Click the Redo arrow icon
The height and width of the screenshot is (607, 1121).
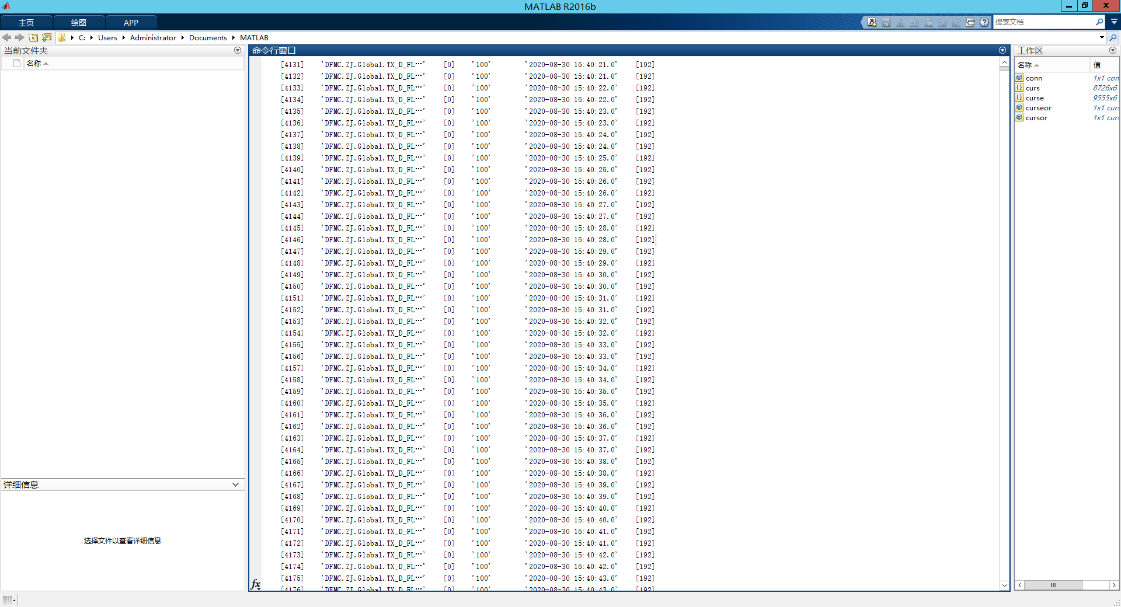(x=956, y=22)
